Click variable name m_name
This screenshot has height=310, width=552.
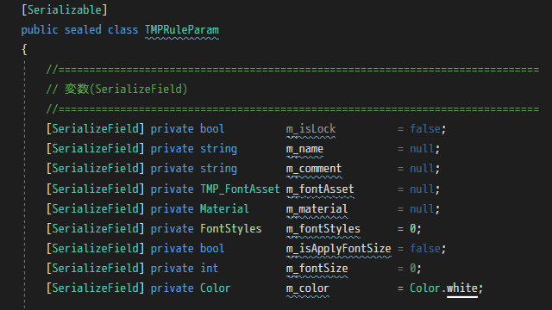[x=304, y=149]
